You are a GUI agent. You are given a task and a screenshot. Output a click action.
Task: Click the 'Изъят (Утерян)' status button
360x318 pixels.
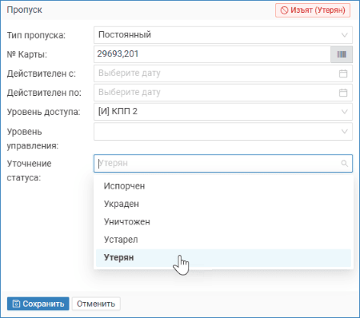[x=313, y=10]
